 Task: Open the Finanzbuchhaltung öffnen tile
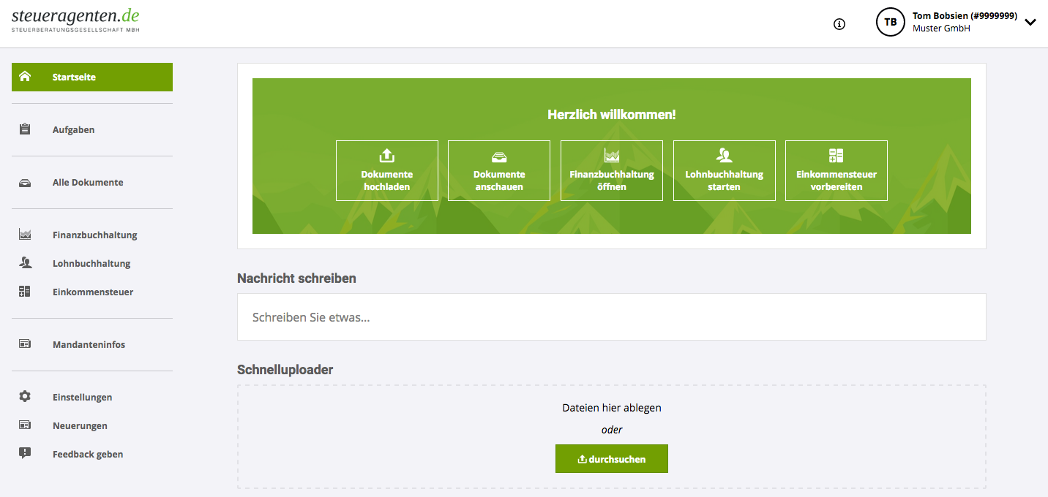coord(611,170)
